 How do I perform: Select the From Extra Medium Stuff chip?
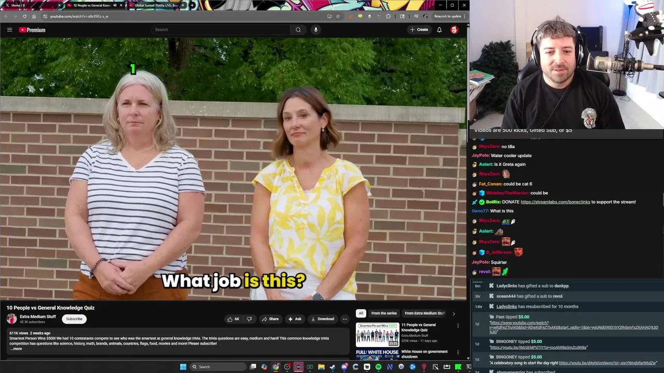424,313
